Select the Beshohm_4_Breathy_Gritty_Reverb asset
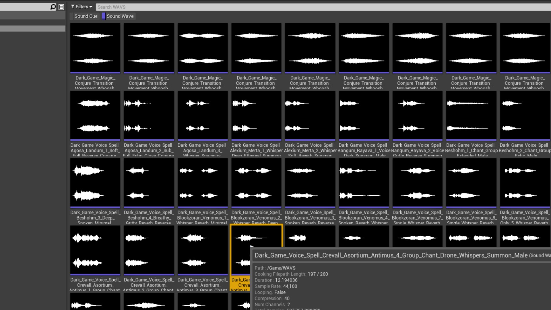Screen dimensions: 551x310 tap(149, 183)
